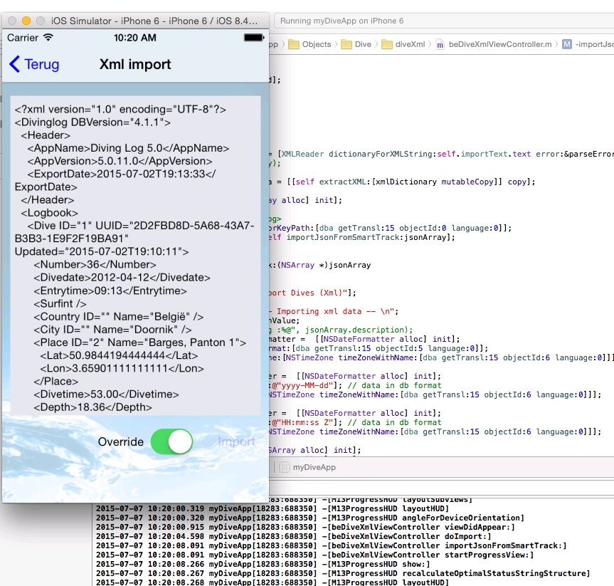The width and height of the screenshot is (614, 586).
Task: Click the Dive folder icon in the jump bar
Action: (346, 44)
